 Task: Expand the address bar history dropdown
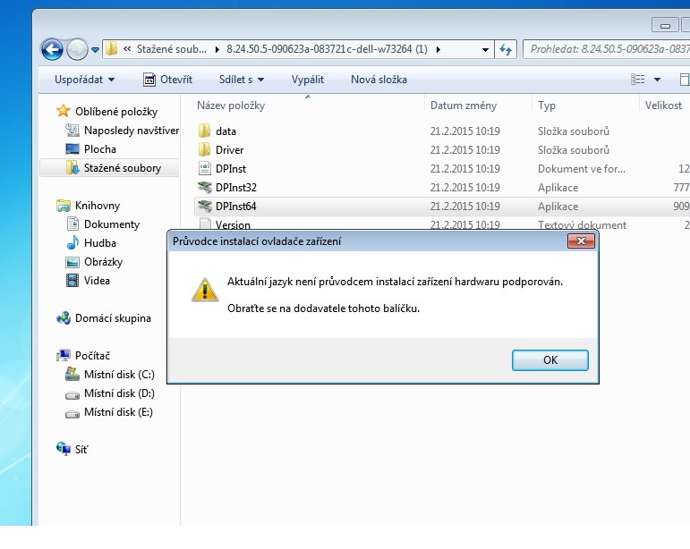click(485, 50)
